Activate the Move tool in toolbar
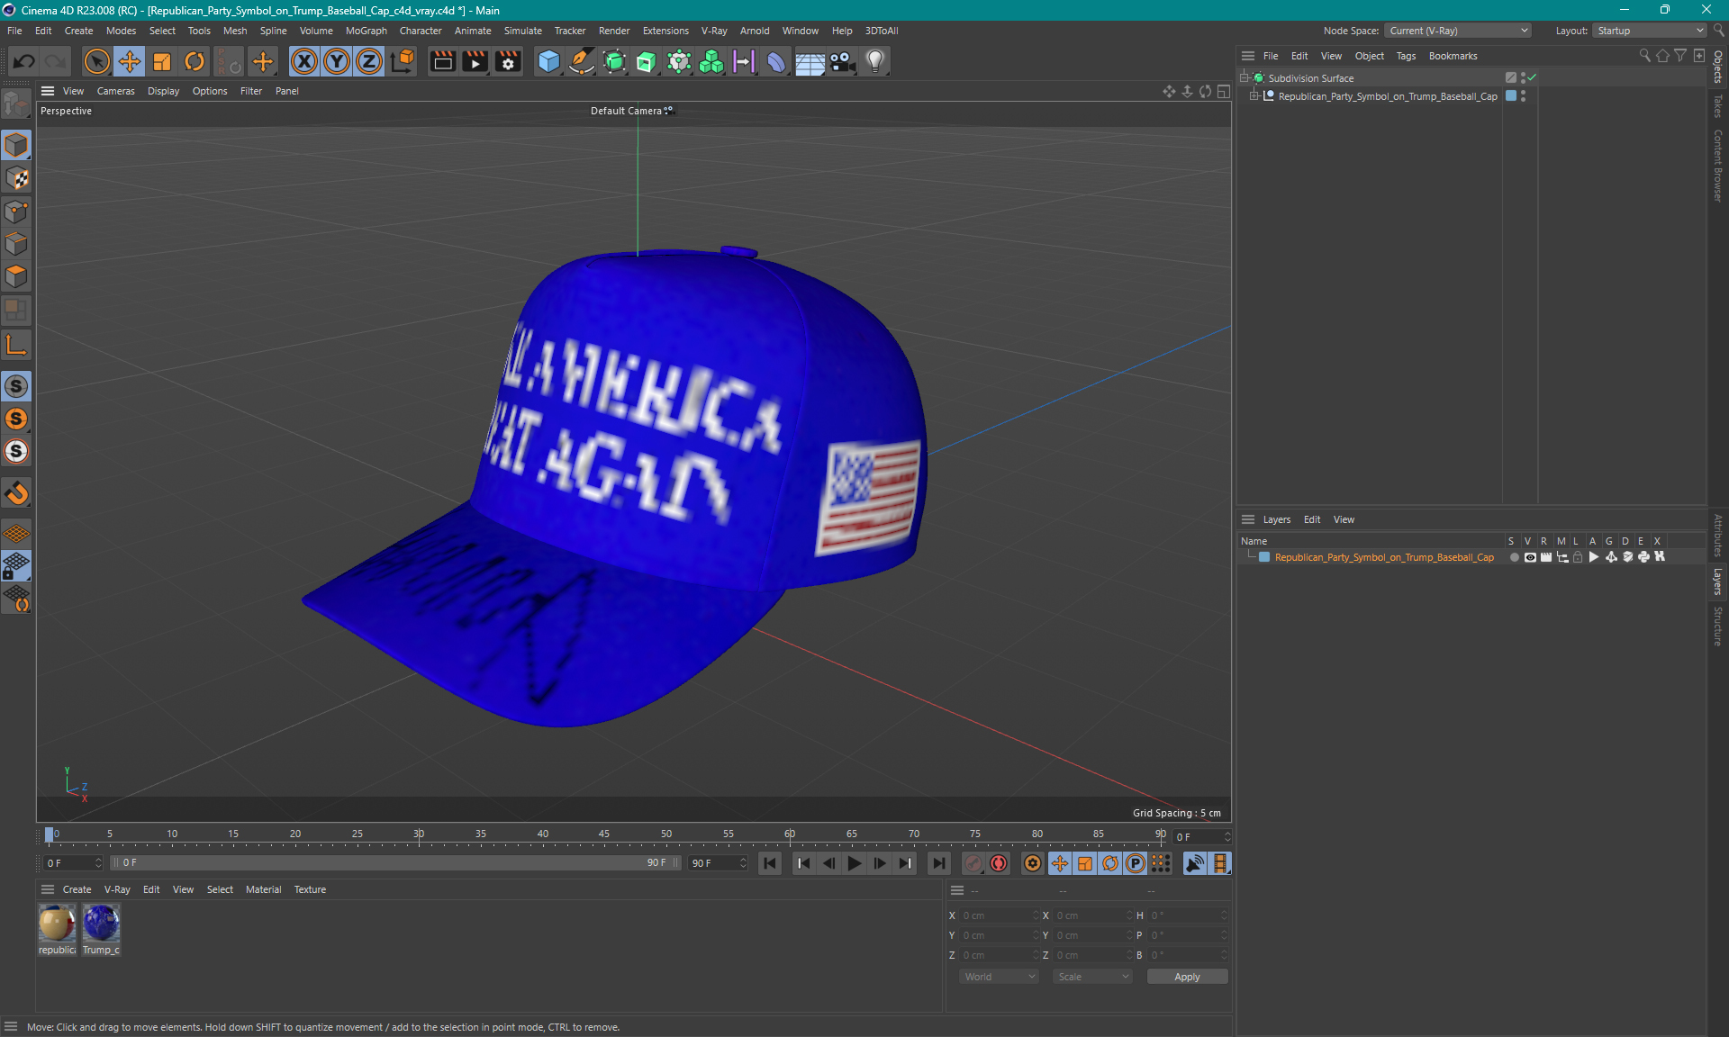 (x=130, y=61)
